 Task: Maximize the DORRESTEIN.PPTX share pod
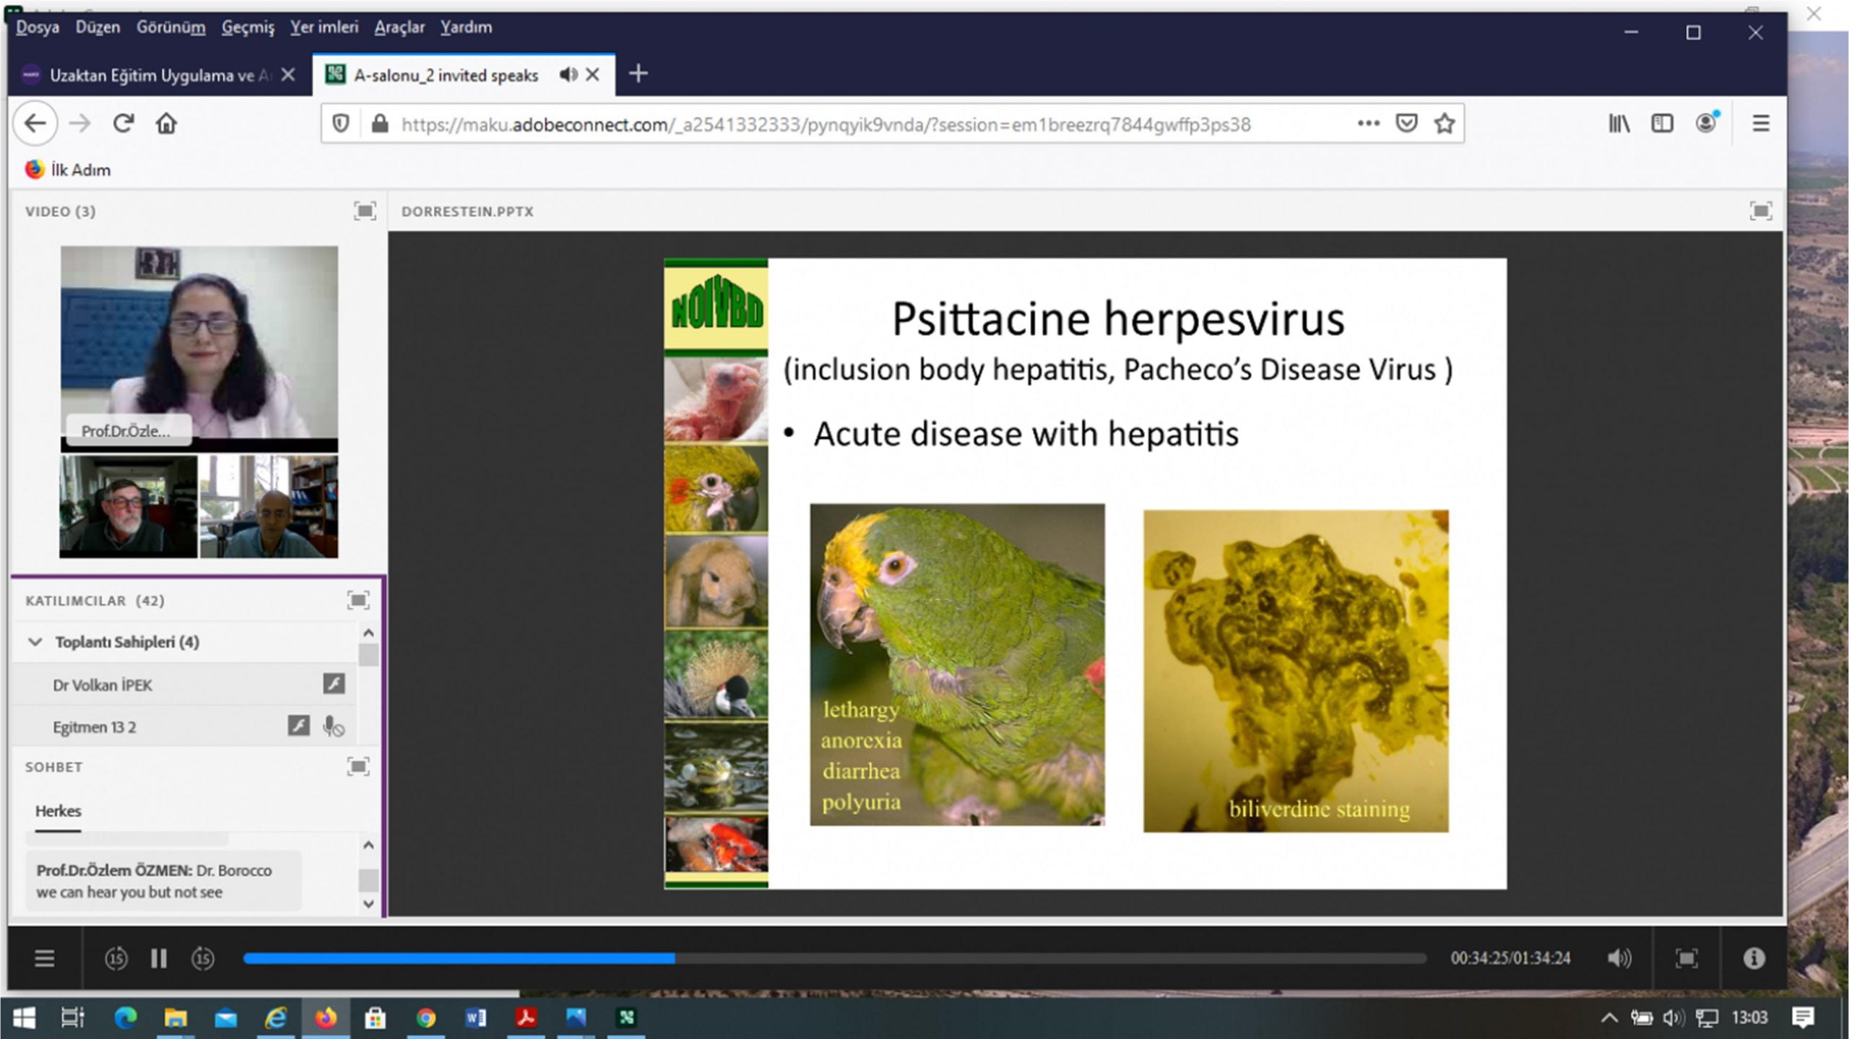[1760, 211]
